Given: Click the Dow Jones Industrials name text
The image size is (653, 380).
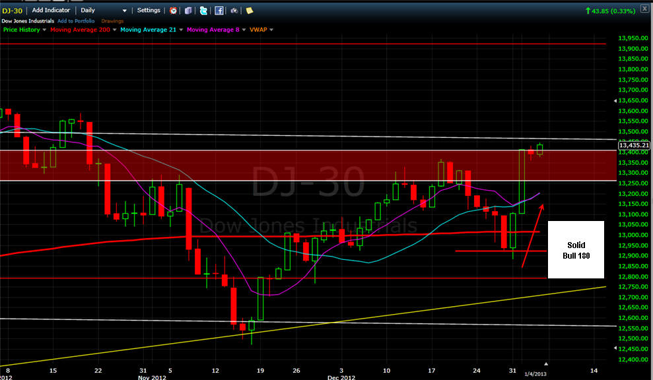Looking at the screenshot, I should [28, 21].
